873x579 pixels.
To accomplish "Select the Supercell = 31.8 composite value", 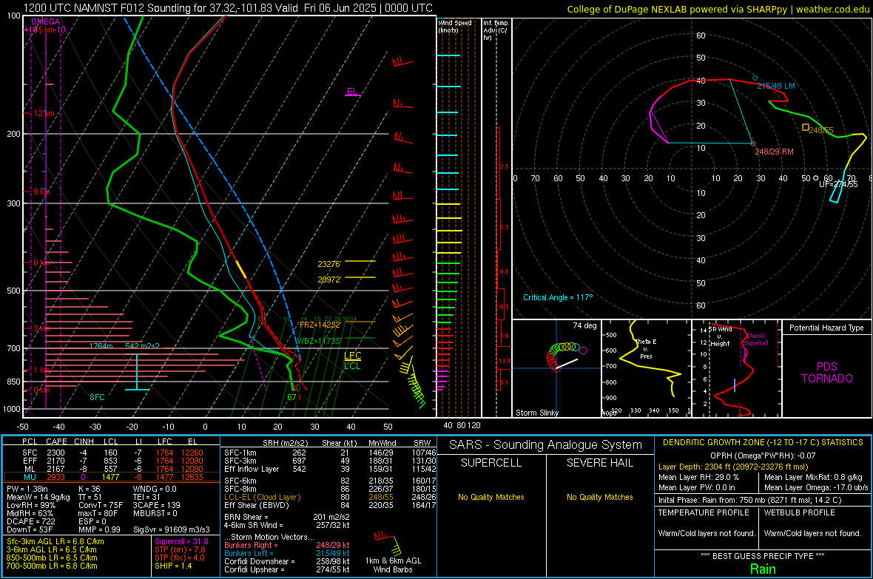I will [181, 541].
